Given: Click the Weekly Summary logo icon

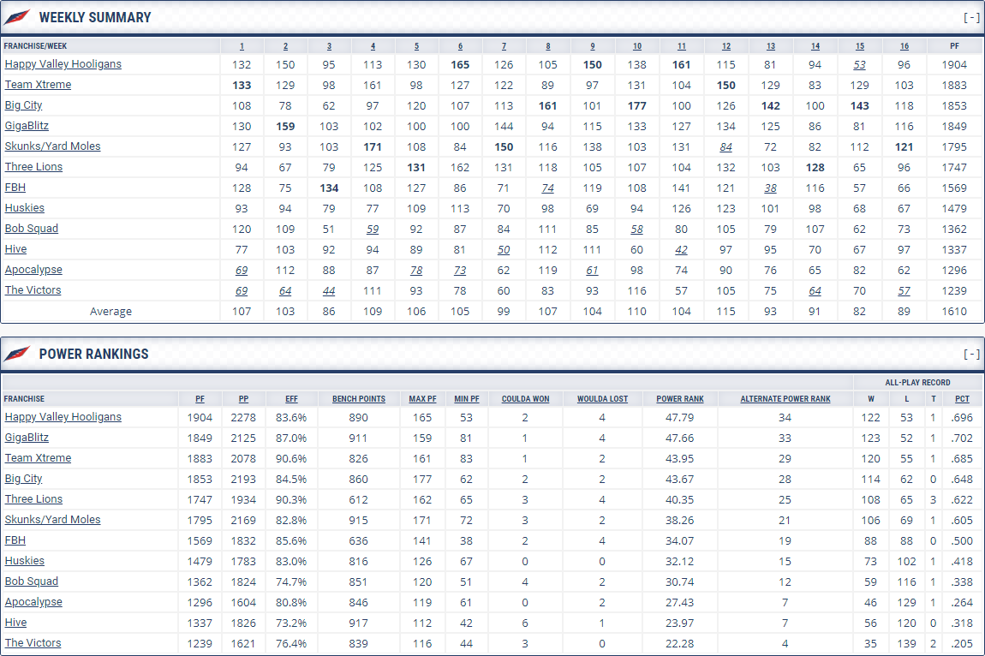Looking at the screenshot, I should coord(17,17).
